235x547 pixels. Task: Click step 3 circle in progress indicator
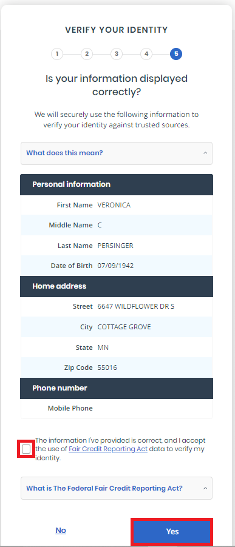point(117,54)
